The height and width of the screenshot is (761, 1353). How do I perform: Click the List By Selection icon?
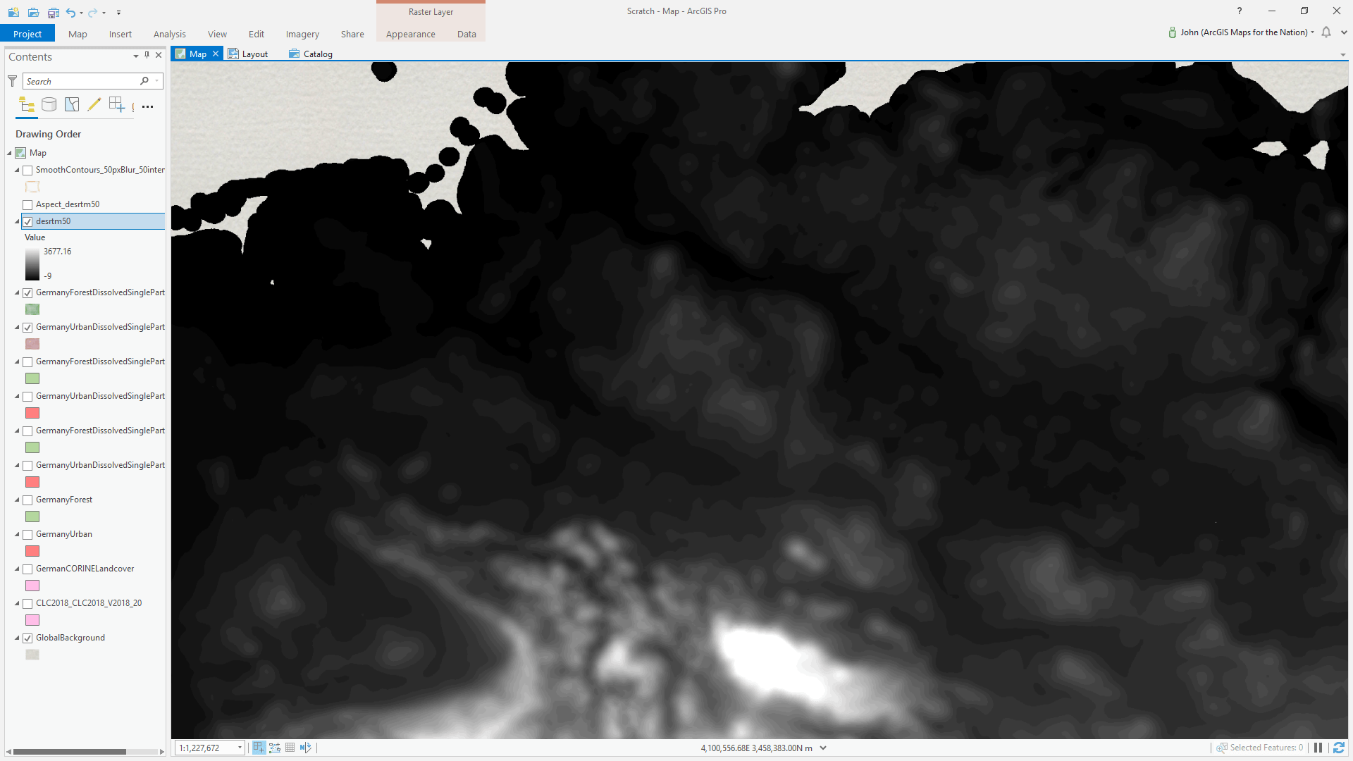[x=72, y=105]
